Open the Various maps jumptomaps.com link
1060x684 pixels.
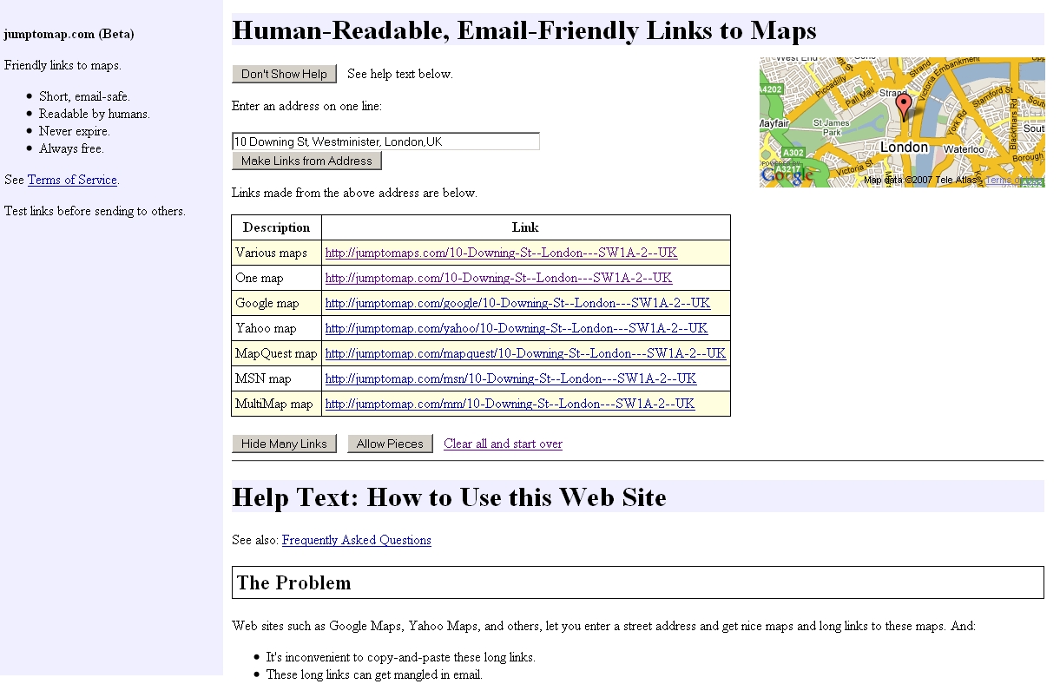(x=501, y=253)
